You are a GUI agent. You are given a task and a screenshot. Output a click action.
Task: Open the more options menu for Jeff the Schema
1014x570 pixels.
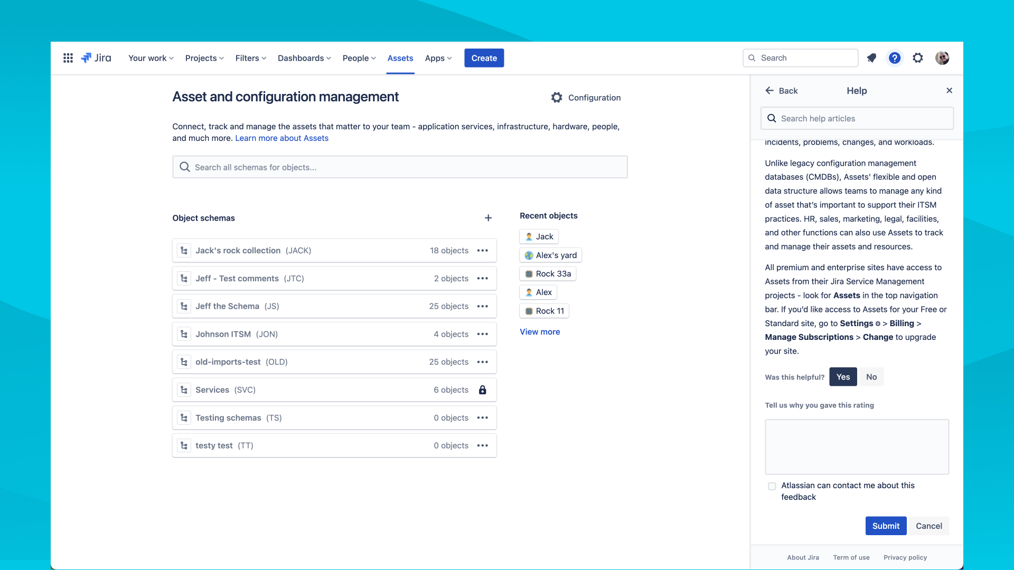point(483,306)
